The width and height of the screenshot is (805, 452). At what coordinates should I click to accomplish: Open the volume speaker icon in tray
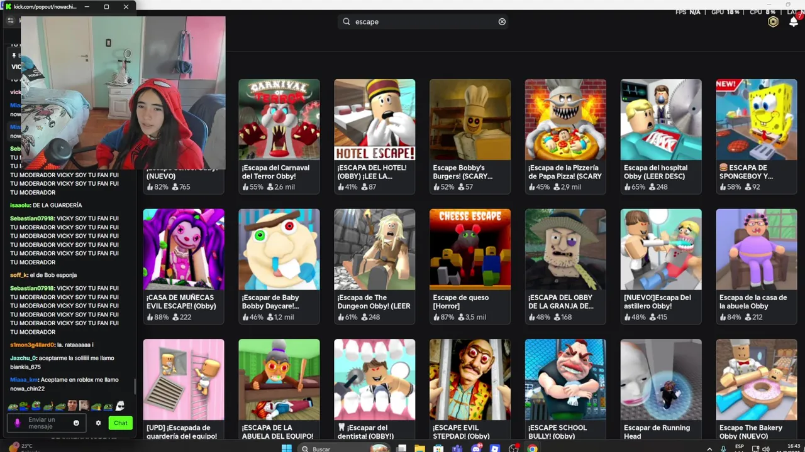(765, 449)
